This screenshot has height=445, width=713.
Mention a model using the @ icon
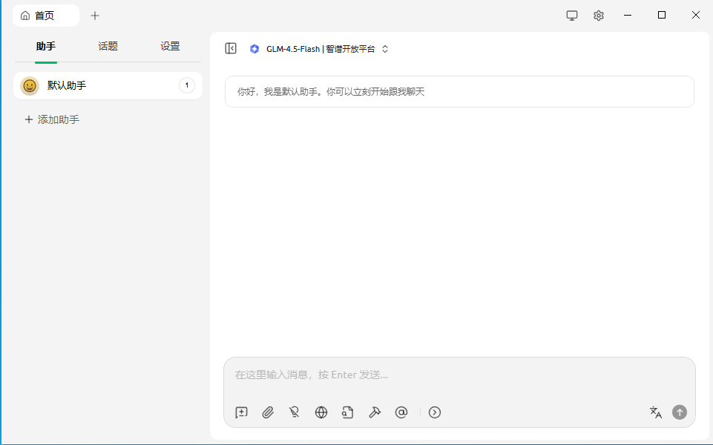[401, 412]
